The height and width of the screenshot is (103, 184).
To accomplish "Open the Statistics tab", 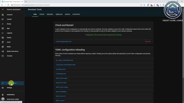I will [76, 14].
